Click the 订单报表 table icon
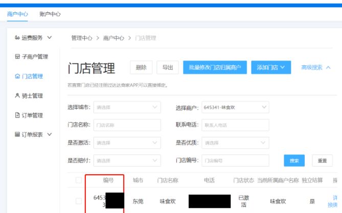The width and height of the screenshot is (342, 213). coord(17,134)
